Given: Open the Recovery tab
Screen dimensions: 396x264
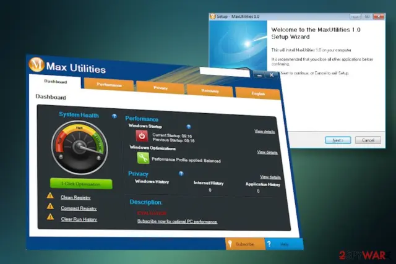Looking at the screenshot, I should click(x=210, y=91).
